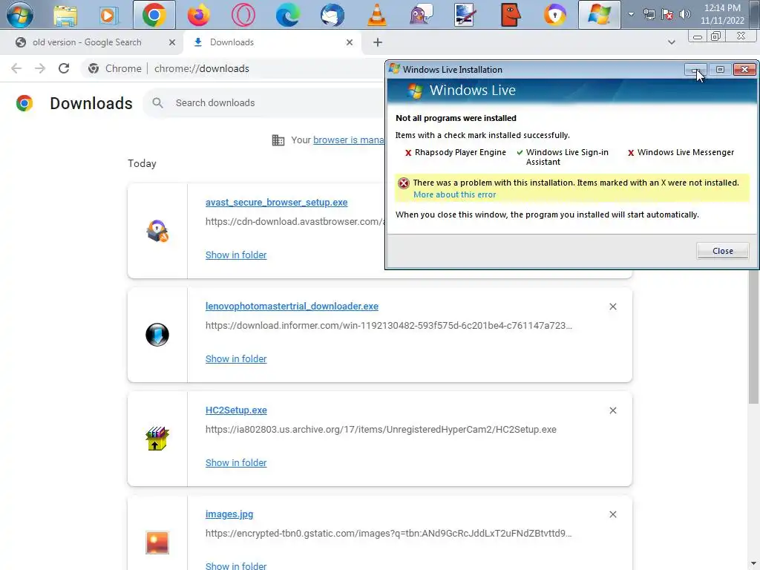Click the HC2Setup archive file icon
760x570 pixels.
point(157,439)
